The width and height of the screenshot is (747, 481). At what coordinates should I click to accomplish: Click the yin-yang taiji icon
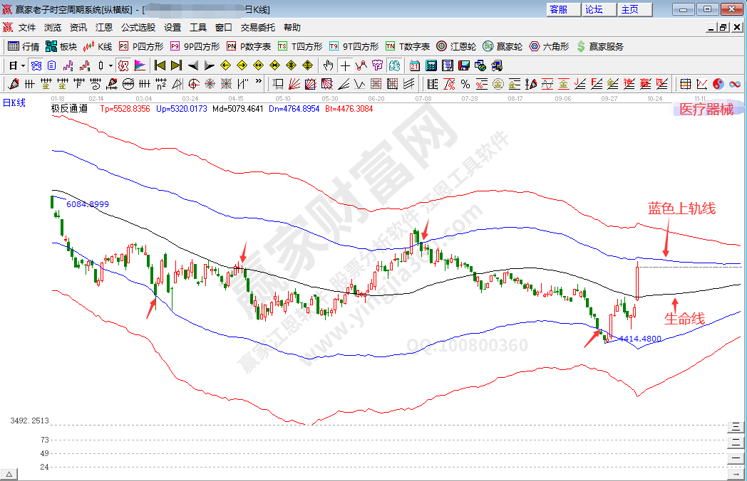click(718, 84)
